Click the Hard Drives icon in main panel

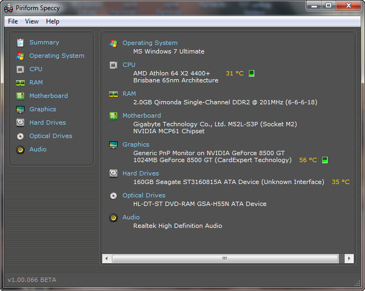click(x=113, y=173)
